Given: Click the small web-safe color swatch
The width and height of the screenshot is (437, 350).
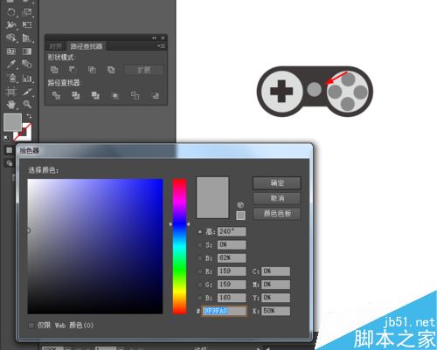Looking at the screenshot, I should (x=240, y=216).
